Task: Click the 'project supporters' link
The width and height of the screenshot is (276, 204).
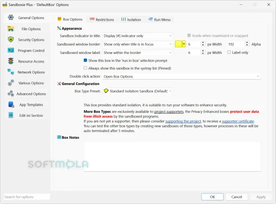Action: [169, 112]
